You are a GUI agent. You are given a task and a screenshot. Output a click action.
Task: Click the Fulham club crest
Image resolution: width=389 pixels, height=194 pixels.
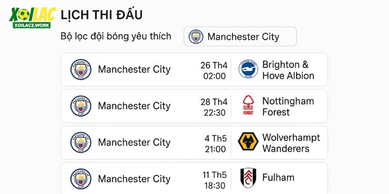(x=248, y=178)
